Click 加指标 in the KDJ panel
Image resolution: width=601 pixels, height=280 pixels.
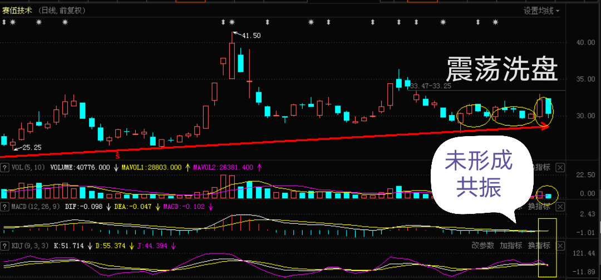click(511, 246)
